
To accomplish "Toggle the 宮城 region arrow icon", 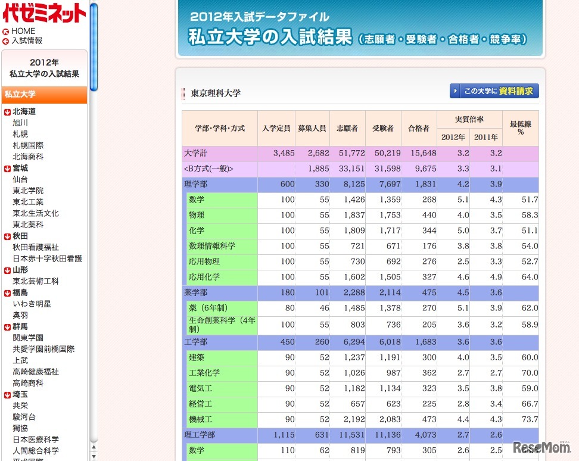I will coord(7,169).
